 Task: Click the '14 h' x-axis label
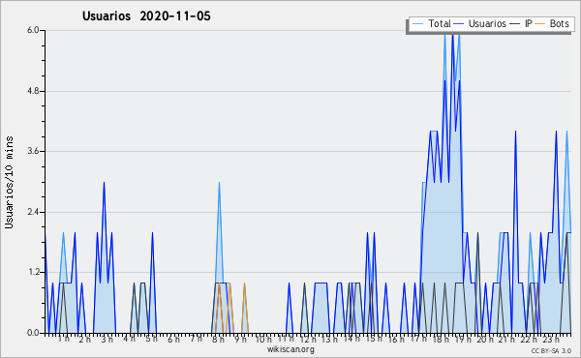[352, 339]
